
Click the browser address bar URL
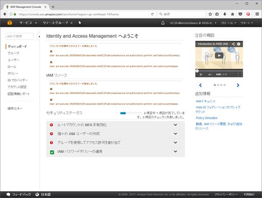69,14
